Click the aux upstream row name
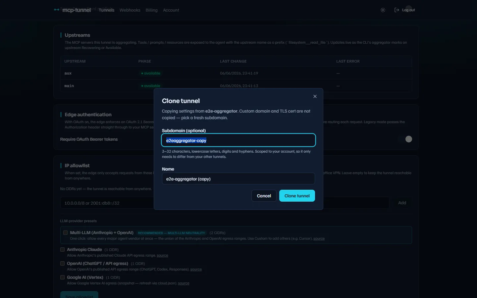 point(68,73)
